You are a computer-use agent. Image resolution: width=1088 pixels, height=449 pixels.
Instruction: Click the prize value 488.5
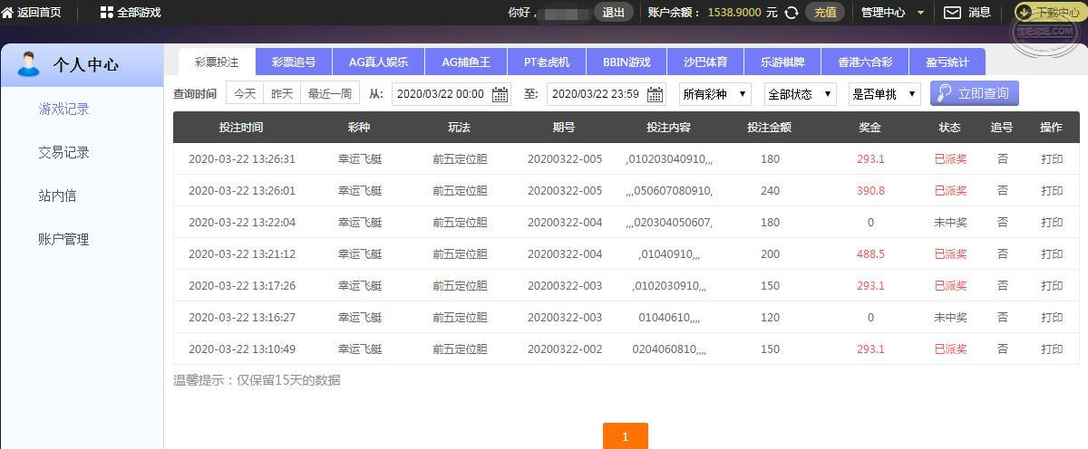pos(870,254)
